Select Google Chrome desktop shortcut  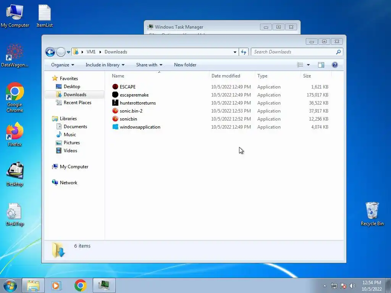(x=15, y=97)
